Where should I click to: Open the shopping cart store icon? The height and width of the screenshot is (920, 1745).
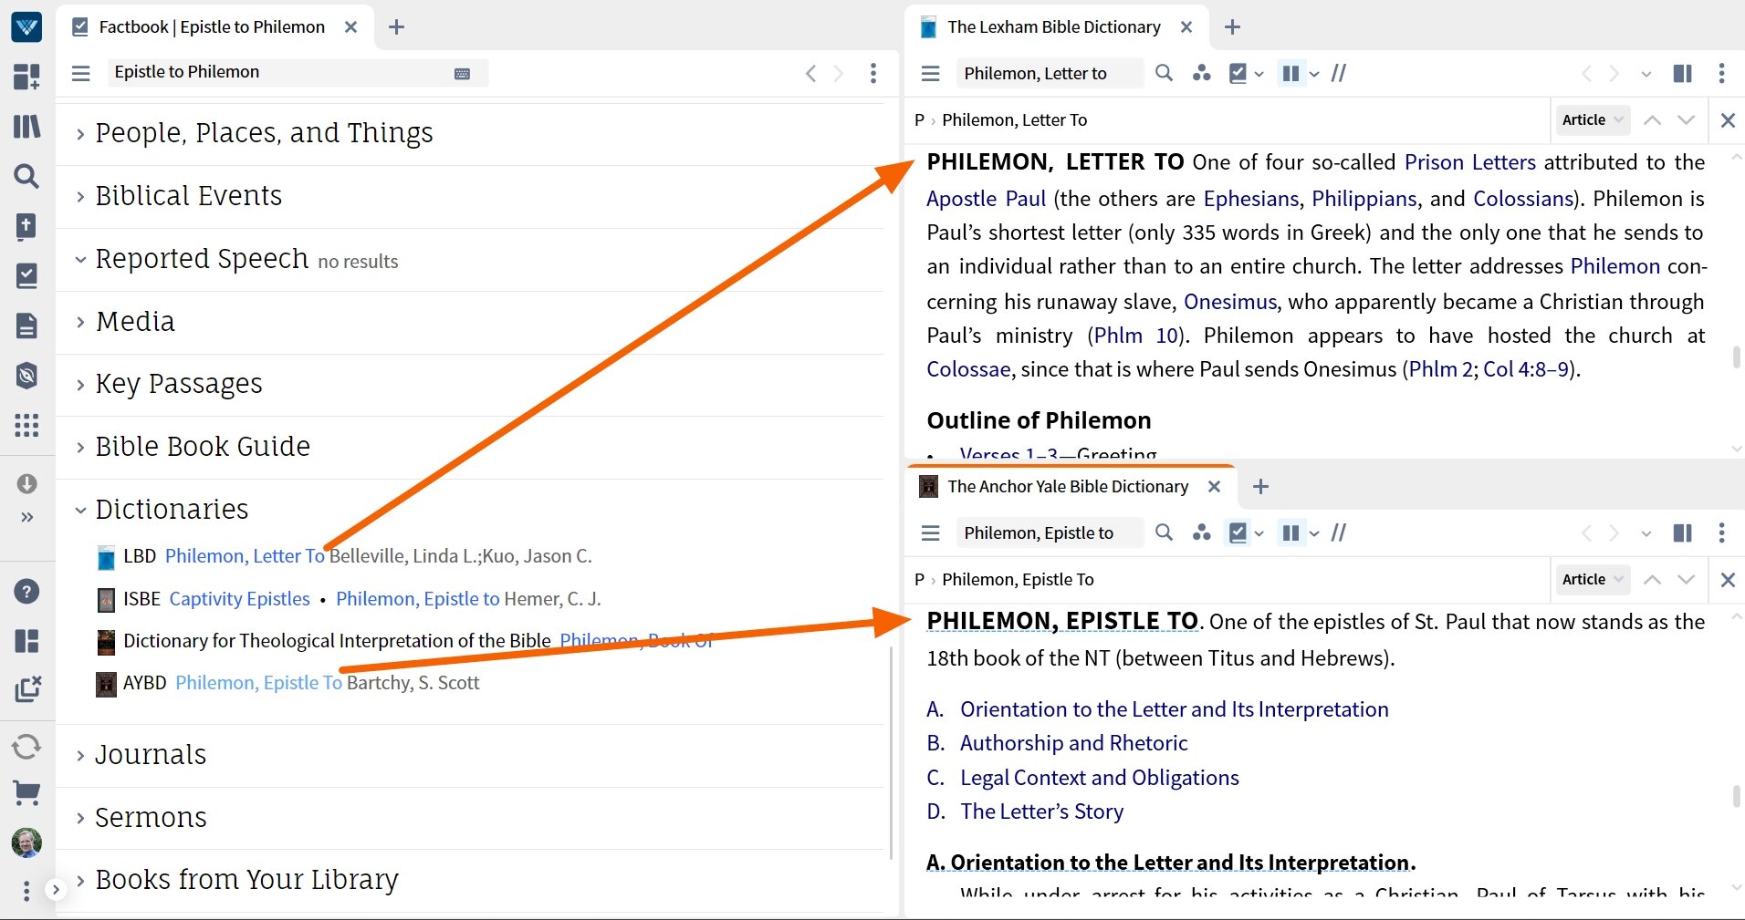point(26,793)
